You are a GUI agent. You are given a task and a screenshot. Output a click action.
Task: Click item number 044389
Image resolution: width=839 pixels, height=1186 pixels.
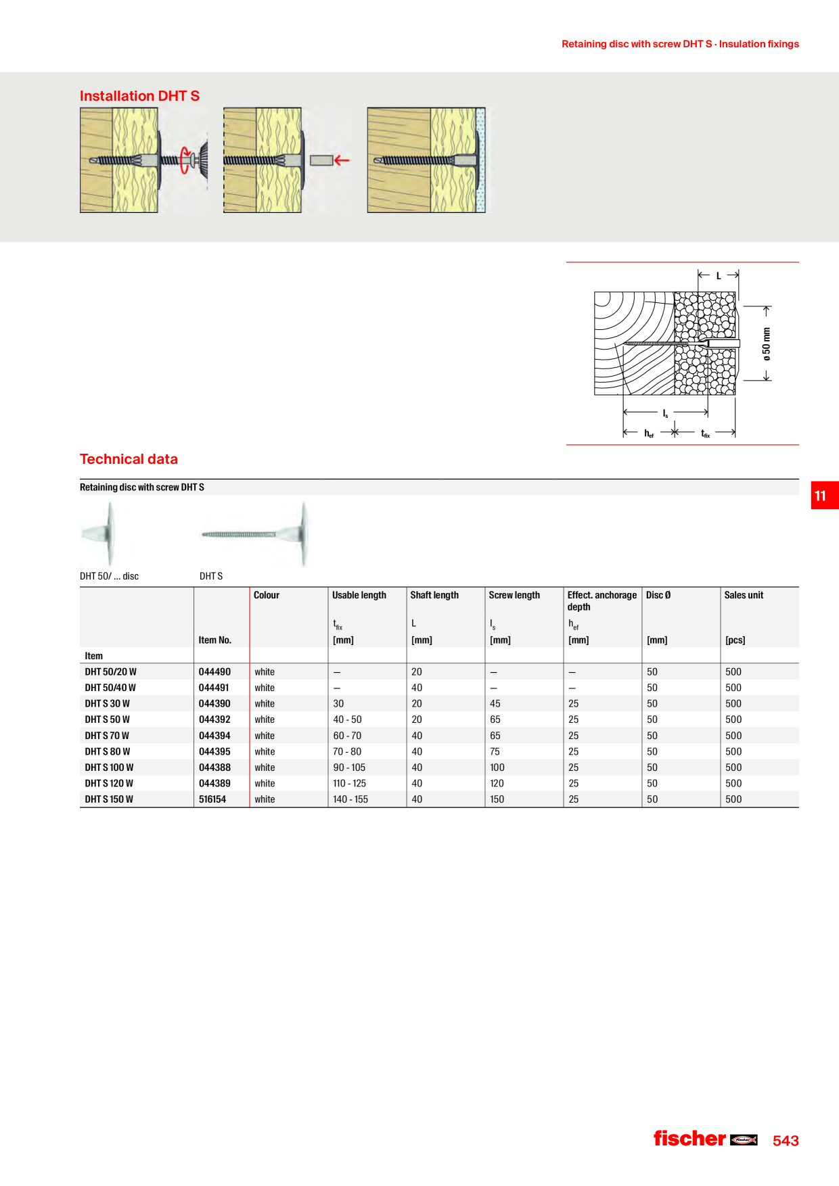(x=214, y=783)
